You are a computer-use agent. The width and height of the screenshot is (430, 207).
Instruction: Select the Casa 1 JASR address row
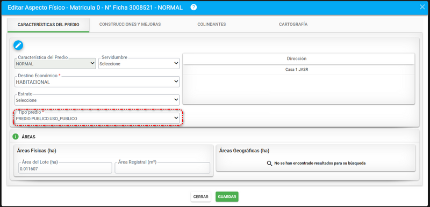(x=298, y=70)
